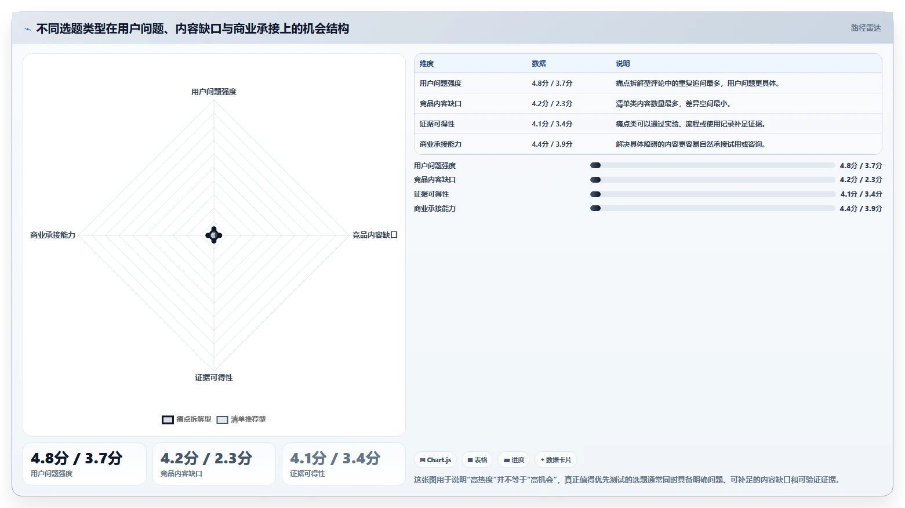Click the description 痛点拆解型评论中的重复追问最多
The height and width of the screenshot is (508, 905).
tap(668, 84)
